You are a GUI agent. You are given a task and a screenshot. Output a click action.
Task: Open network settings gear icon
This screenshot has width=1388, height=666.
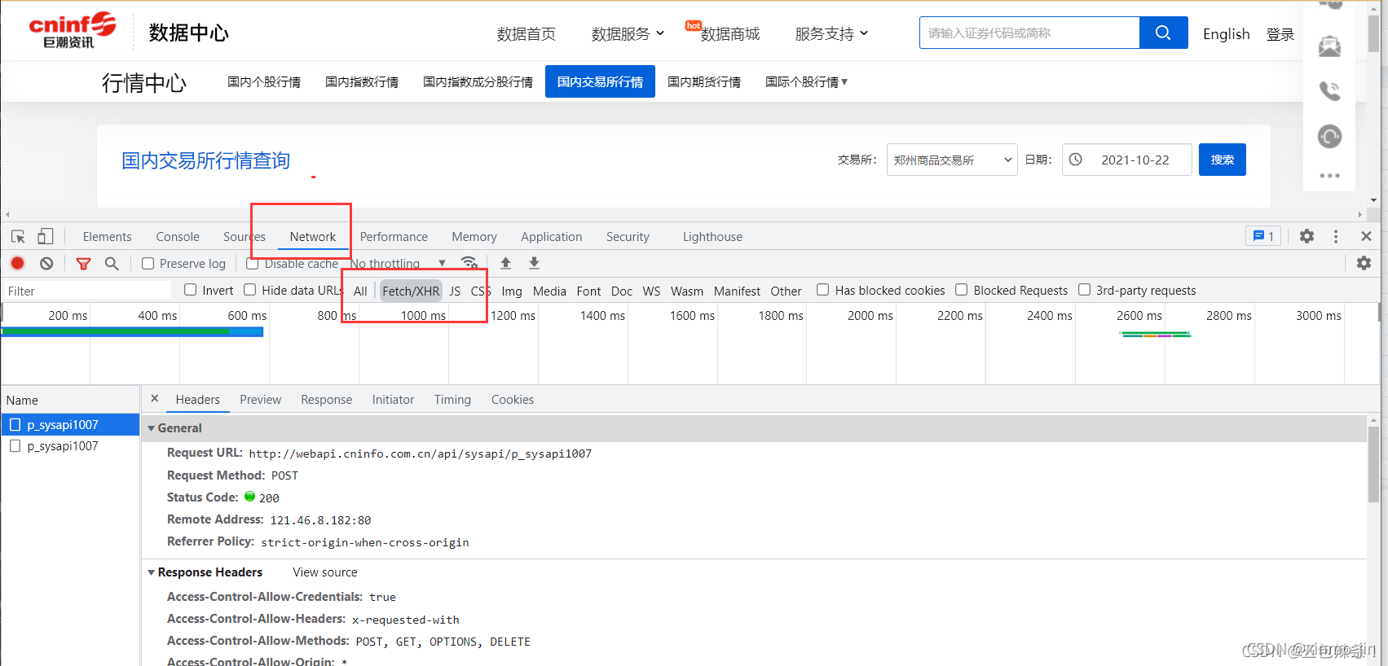1364,263
